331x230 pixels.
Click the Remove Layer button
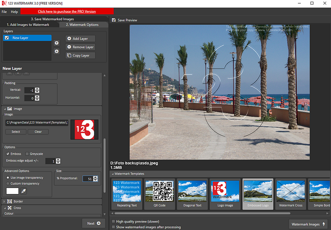(x=80, y=47)
